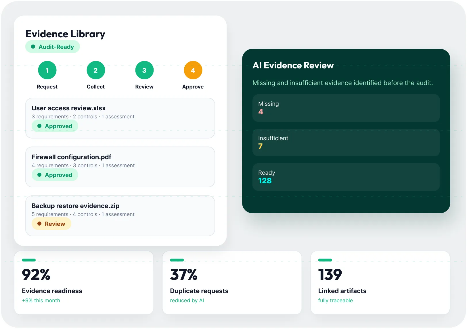Click 'Missing and insufficient evidence identified' description
Screen dimensions: 467x329
point(342,83)
